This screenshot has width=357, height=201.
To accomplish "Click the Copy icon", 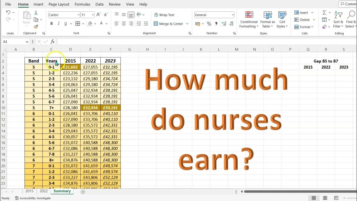I will tap(36, 20).
